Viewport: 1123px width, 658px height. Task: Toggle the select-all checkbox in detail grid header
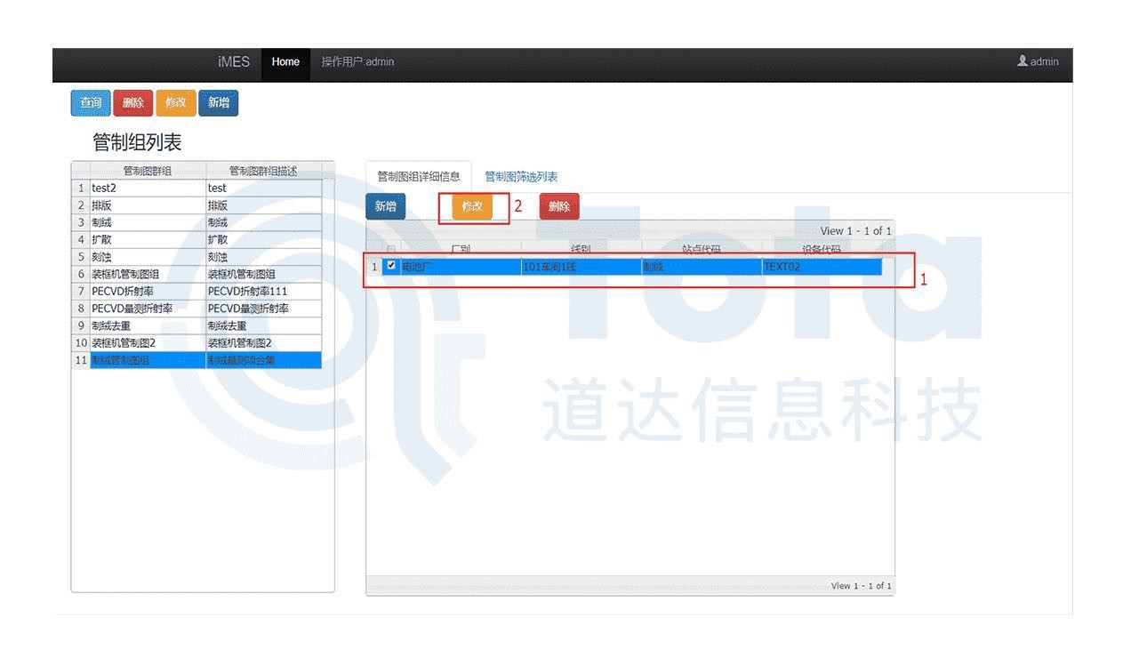(x=391, y=250)
